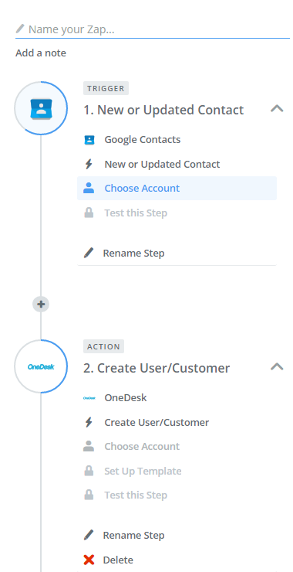This screenshot has width=293, height=572.
Task: Open Choose Account in the trigger step
Action: [177, 189]
